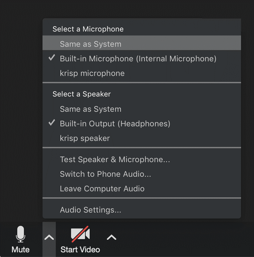Click the crossed-out camera icon
The width and height of the screenshot is (254, 257).
[80, 234]
